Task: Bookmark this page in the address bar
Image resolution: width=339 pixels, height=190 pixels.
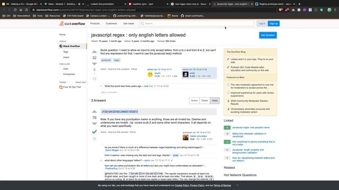Action: coord(26,10)
